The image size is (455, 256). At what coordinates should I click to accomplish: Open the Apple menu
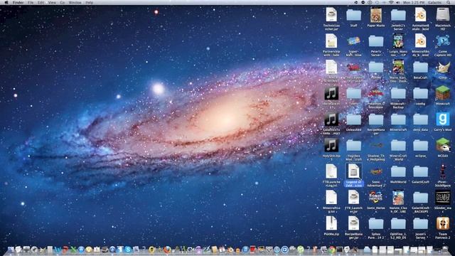pyautogui.click(x=6, y=2)
